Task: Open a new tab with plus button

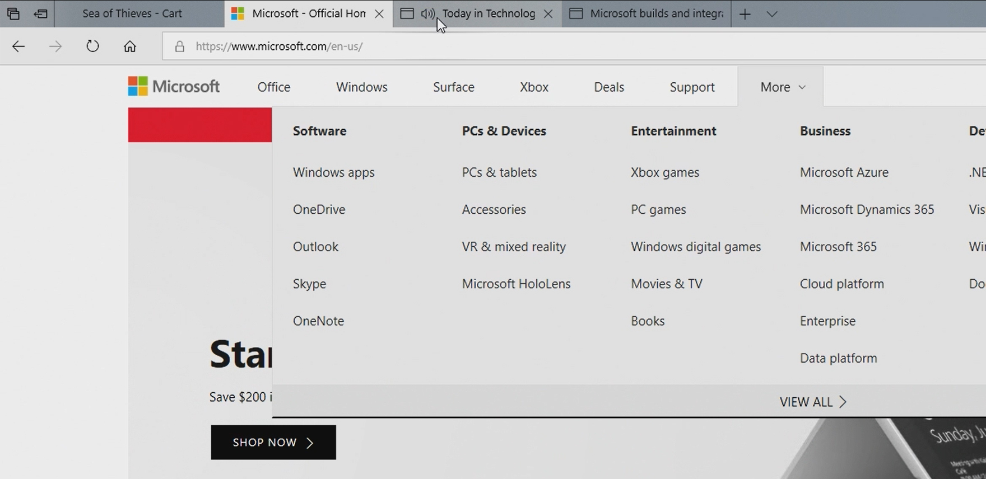Action: click(745, 14)
